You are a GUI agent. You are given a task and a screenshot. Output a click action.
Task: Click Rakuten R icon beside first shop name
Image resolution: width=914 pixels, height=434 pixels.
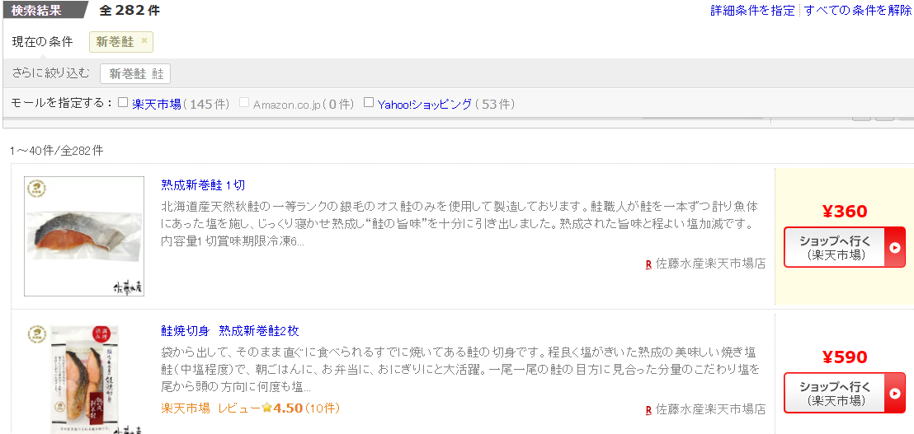tap(648, 264)
